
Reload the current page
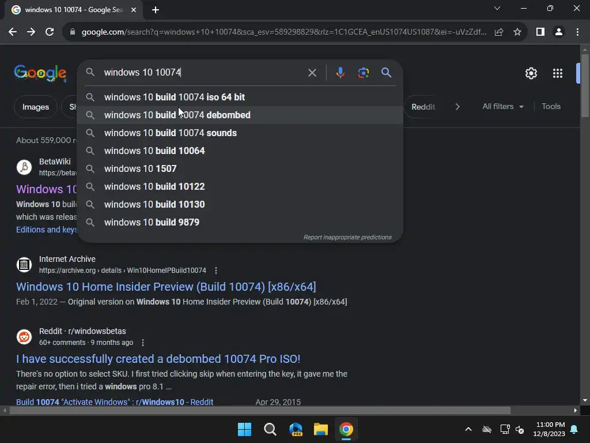[50, 32]
